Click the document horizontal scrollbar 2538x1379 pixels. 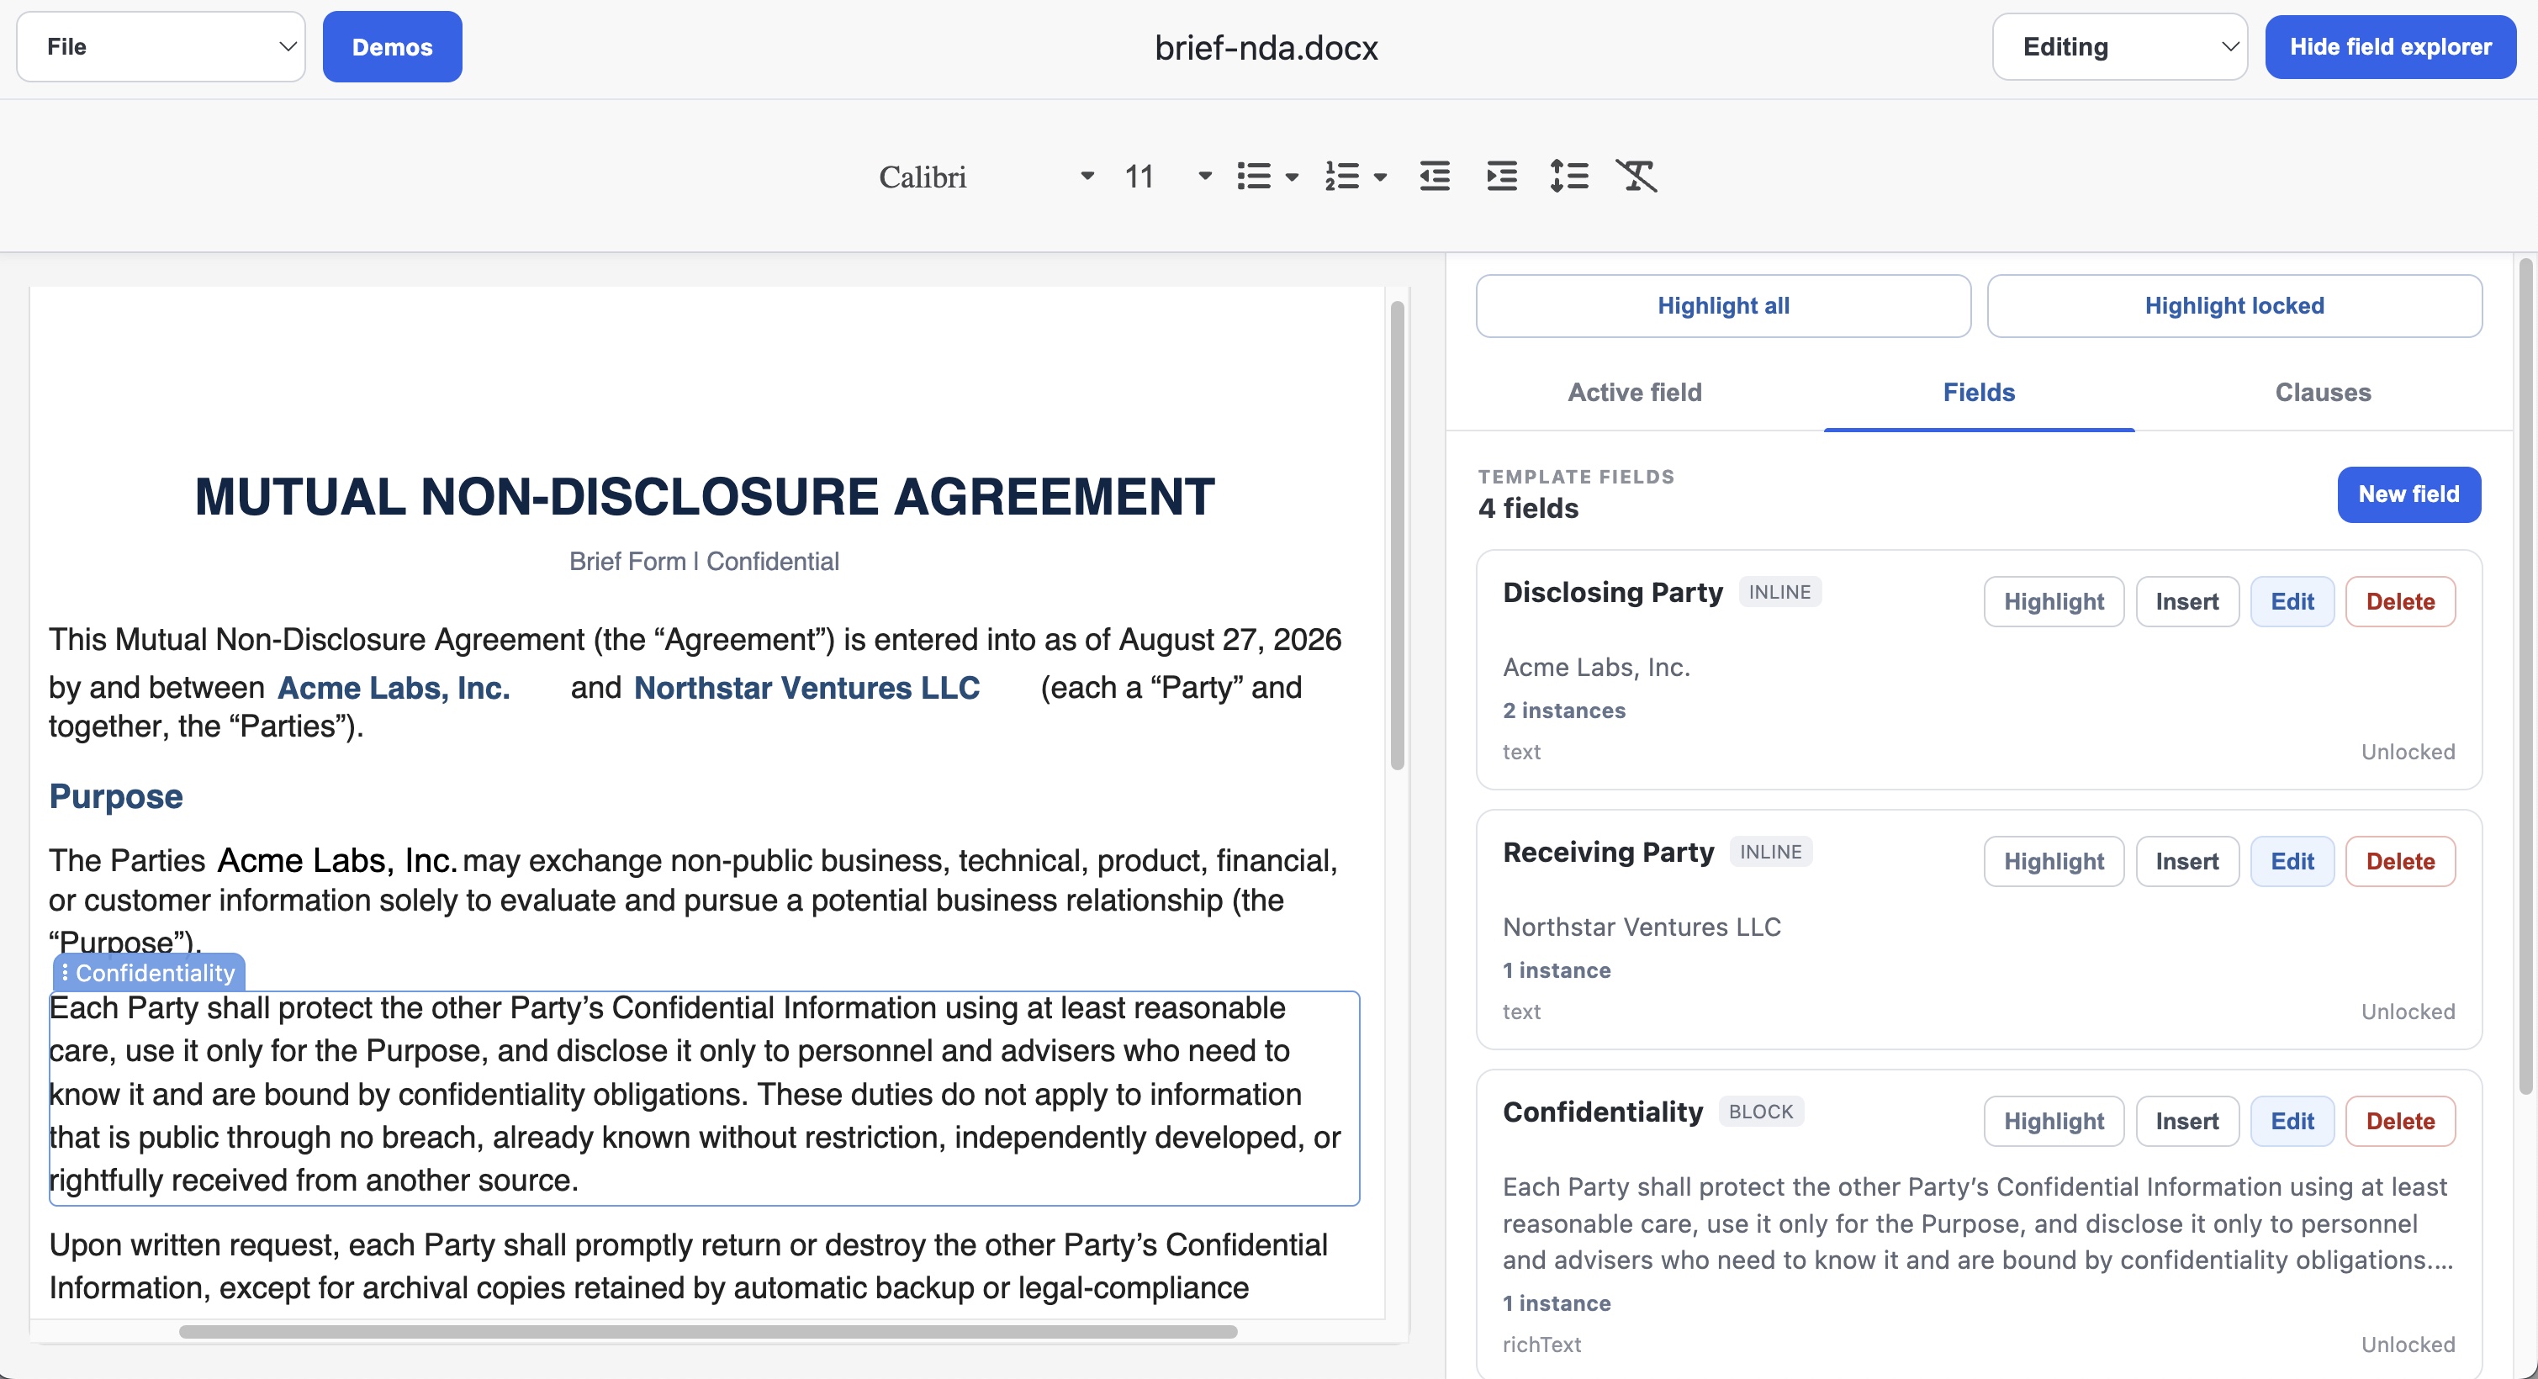click(x=707, y=1332)
